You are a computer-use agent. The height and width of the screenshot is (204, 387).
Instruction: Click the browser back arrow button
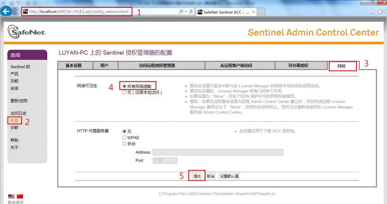click(6, 11)
